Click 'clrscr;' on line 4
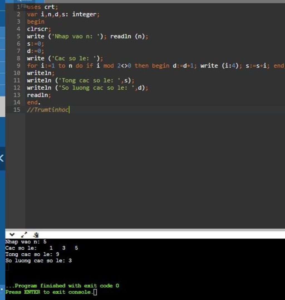 39,29
